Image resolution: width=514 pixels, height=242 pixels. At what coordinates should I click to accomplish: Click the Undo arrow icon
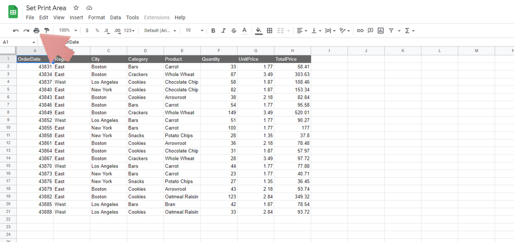16,31
